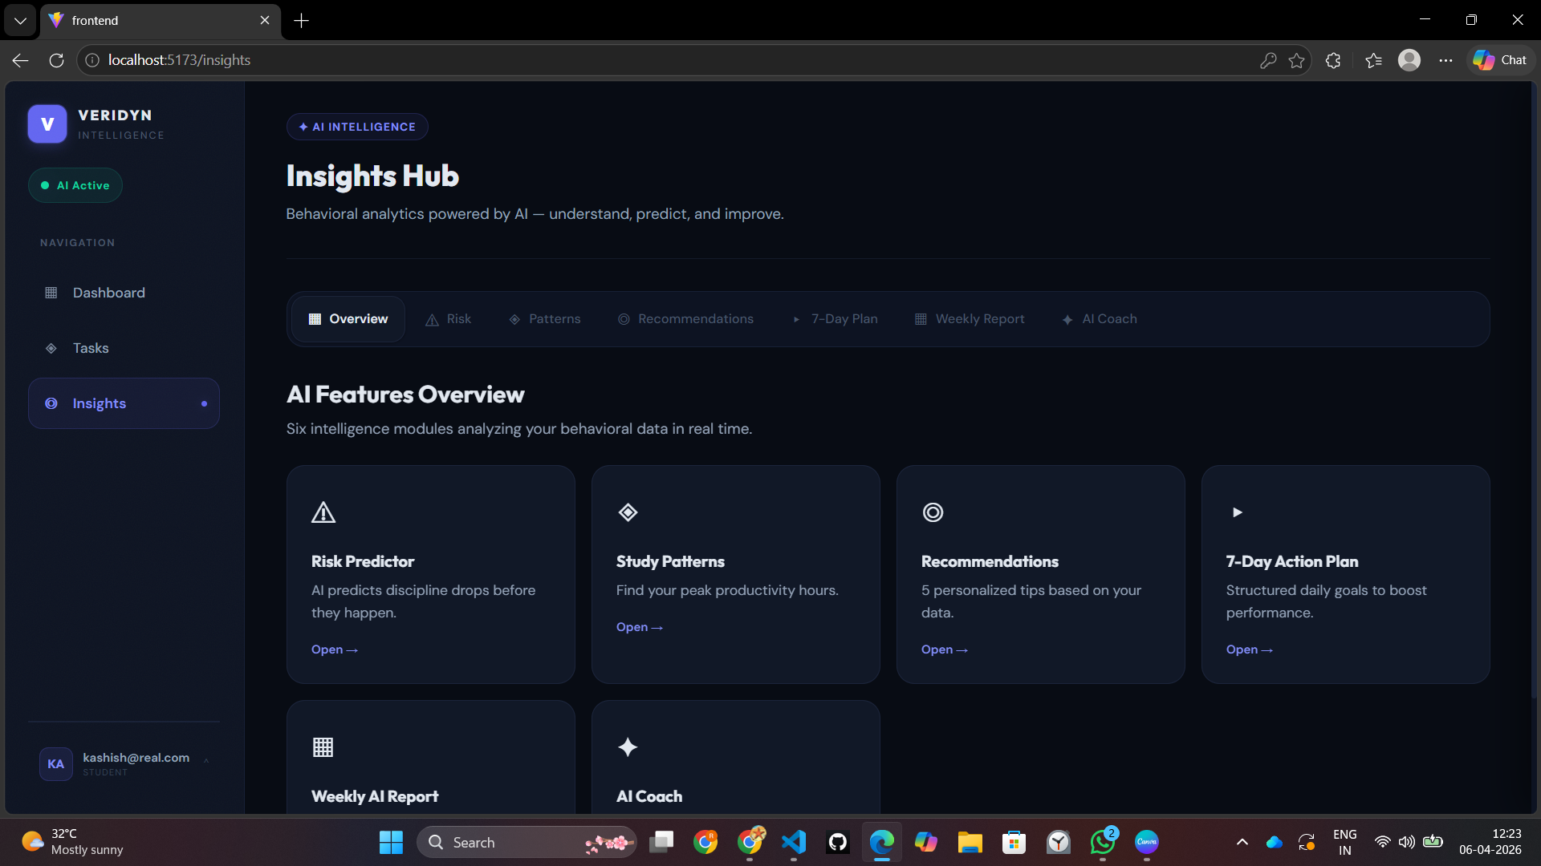The height and width of the screenshot is (866, 1541).
Task: Switch to the Risk tab
Action: point(448,319)
